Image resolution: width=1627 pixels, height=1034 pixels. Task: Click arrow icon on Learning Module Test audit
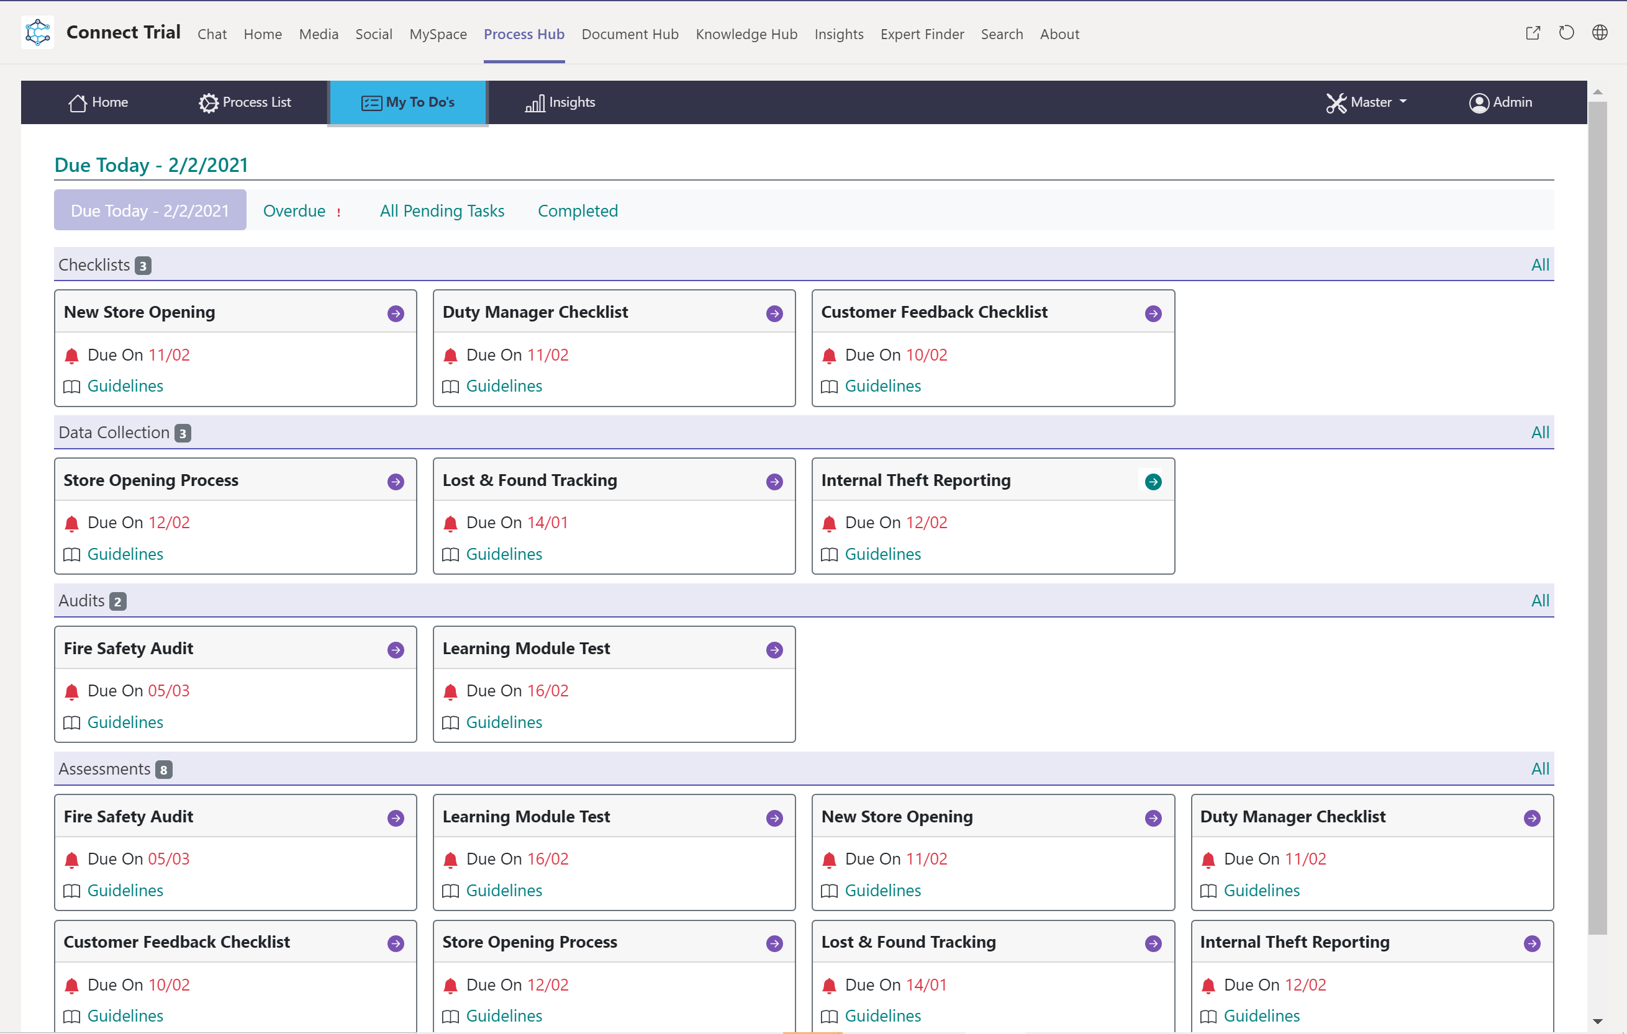774,650
